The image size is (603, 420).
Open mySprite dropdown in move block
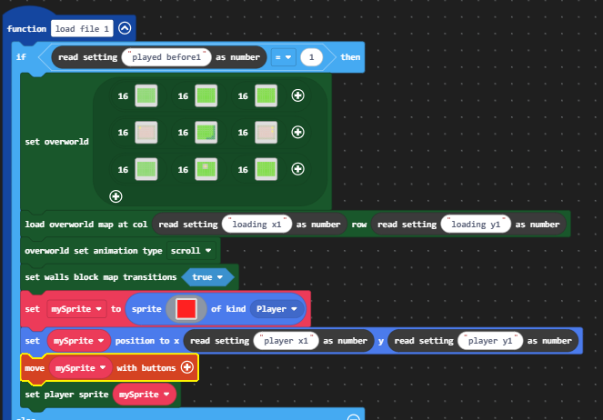80,368
